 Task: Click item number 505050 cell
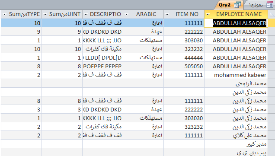click(x=184, y=66)
